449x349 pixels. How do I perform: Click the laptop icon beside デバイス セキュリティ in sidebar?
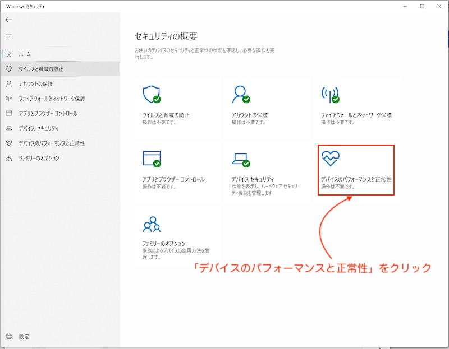pos(9,128)
